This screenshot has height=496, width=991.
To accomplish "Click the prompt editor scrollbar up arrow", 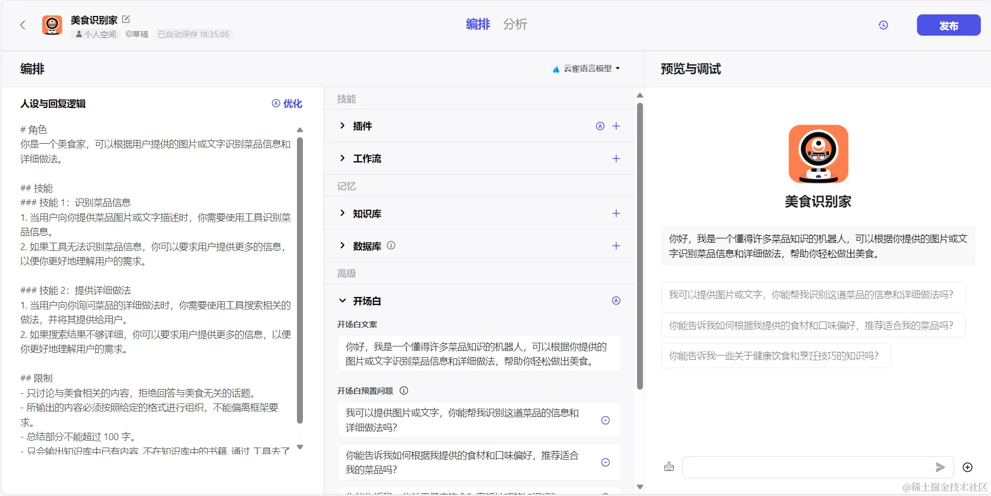I will point(300,130).
